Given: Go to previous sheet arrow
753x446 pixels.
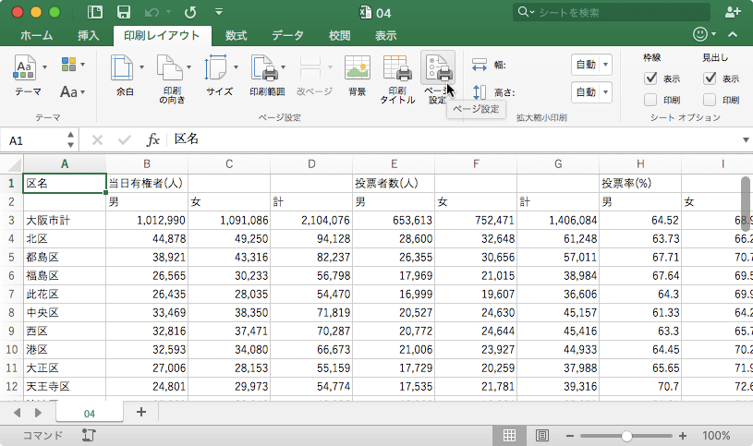Looking at the screenshot, I should (18, 413).
